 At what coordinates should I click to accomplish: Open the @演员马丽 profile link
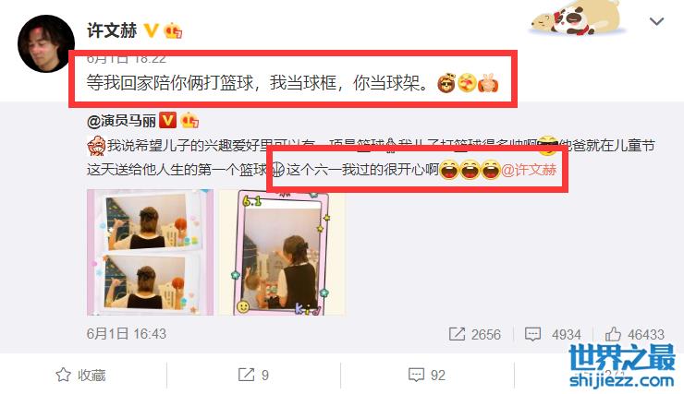point(121,121)
